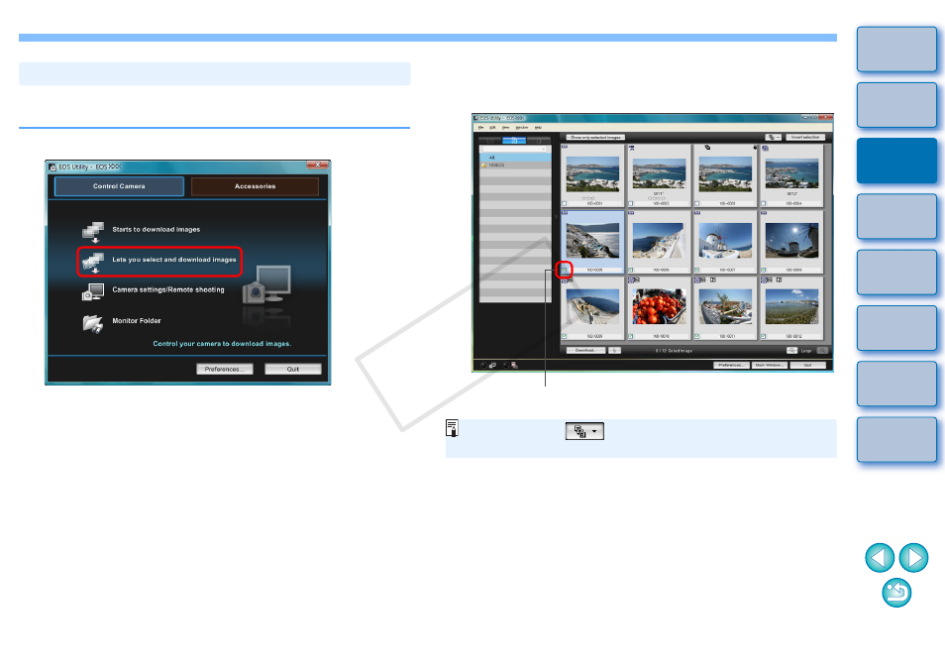Image resolution: width=945 pixels, height=668 pixels.
Task: Tick the checkbox for image 100-0002
Action: 630,204
